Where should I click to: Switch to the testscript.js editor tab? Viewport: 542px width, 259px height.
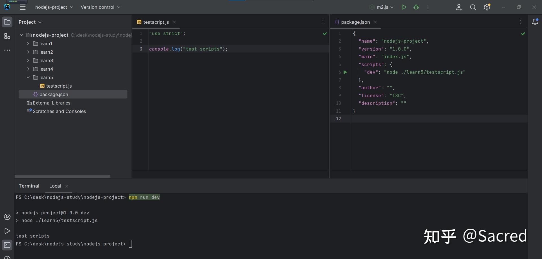tap(156, 22)
